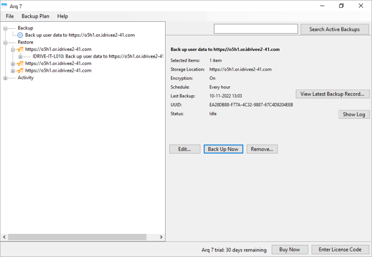
Task: Click the 'Idle' status value
Action: click(213, 114)
